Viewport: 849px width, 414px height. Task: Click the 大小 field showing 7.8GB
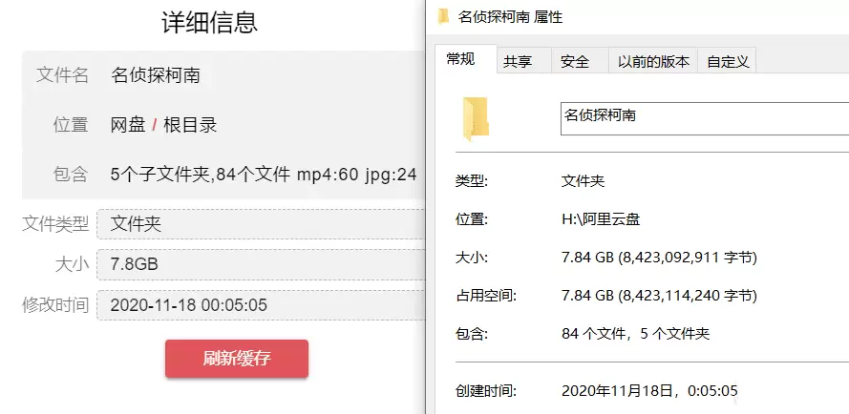[261, 264]
